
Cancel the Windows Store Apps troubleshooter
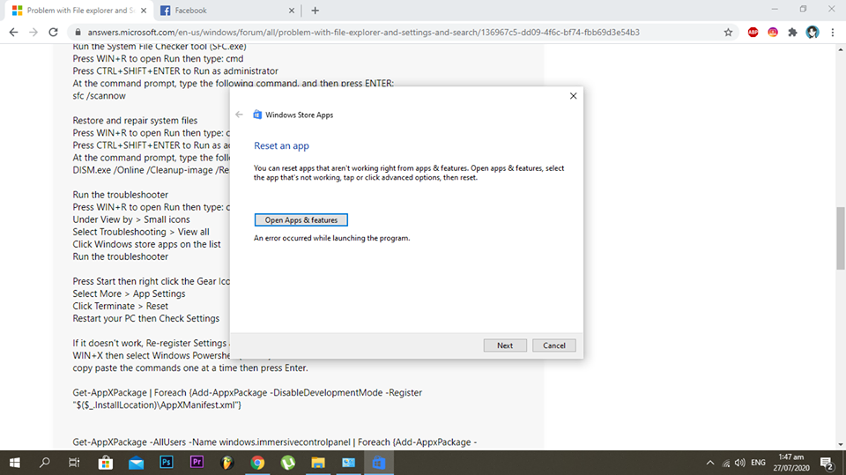coord(554,345)
